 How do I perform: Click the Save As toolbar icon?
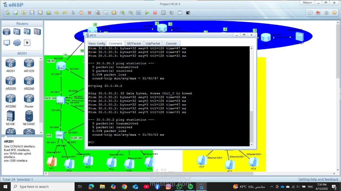[40, 12]
